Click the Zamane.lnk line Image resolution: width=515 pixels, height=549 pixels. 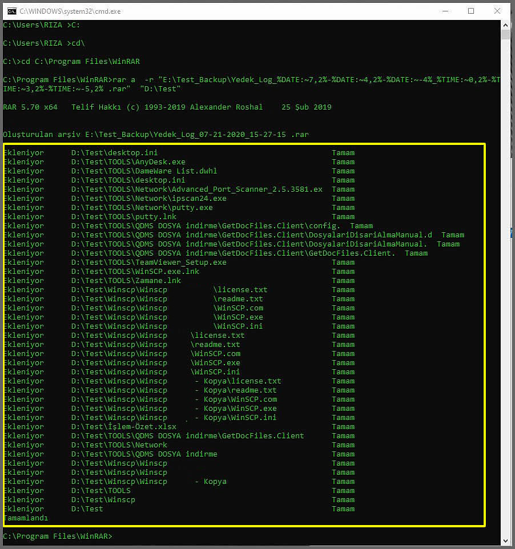click(179, 281)
